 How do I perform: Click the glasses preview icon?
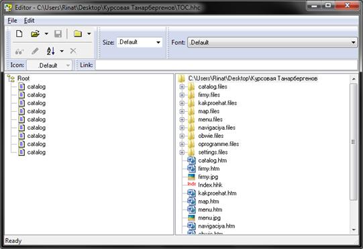click(19, 51)
